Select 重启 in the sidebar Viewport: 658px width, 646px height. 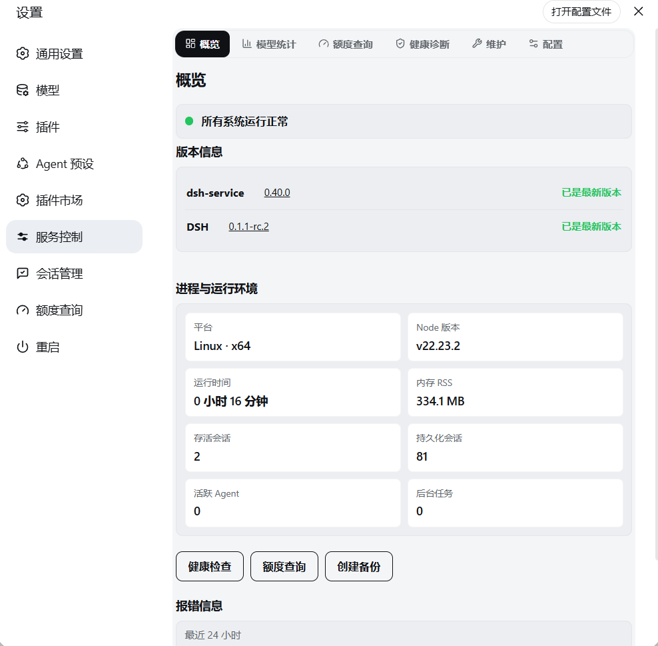pyautogui.click(x=75, y=347)
